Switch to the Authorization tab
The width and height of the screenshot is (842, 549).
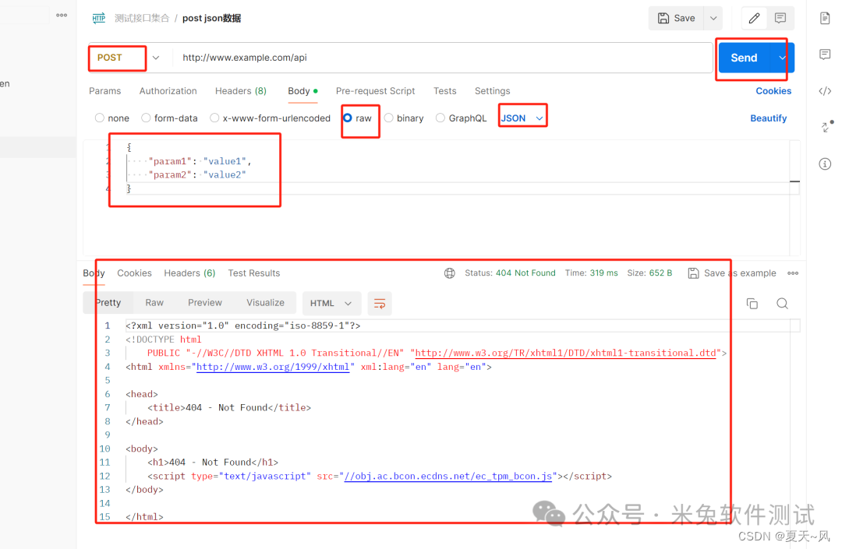point(168,91)
